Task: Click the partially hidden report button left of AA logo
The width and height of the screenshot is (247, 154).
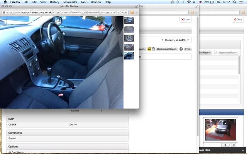Action: (142, 49)
